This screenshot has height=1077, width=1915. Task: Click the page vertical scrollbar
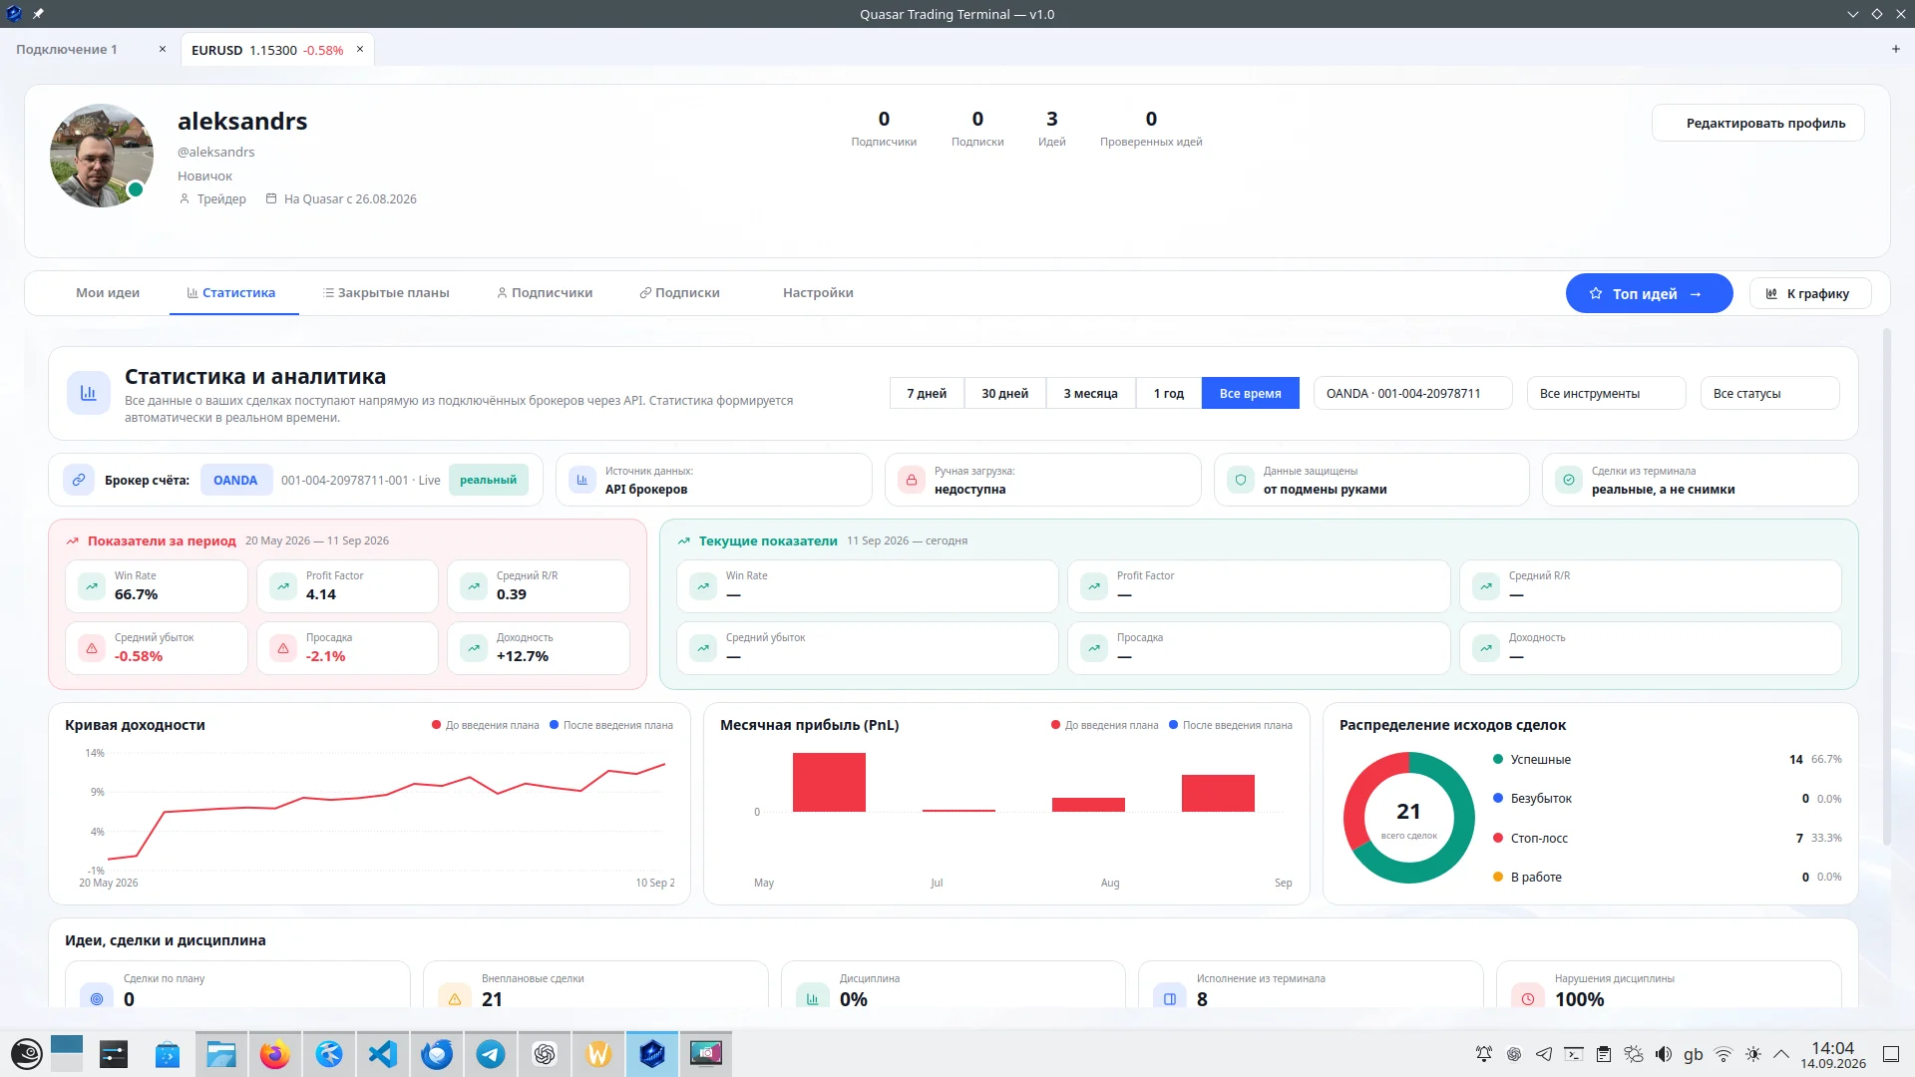(1886, 586)
